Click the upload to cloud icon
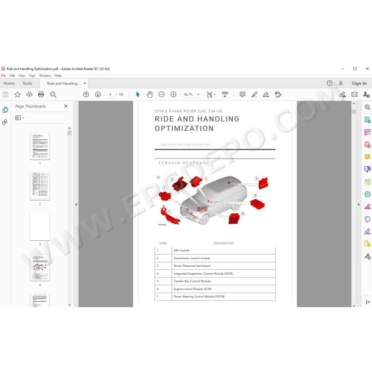The height and width of the screenshot is (372, 372). (x=29, y=95)
